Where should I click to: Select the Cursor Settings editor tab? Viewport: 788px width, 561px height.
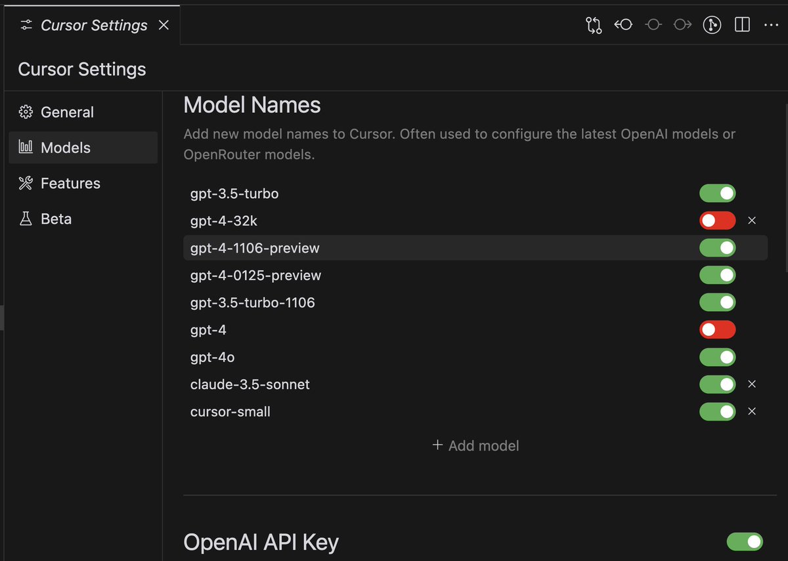coord(93,25)
